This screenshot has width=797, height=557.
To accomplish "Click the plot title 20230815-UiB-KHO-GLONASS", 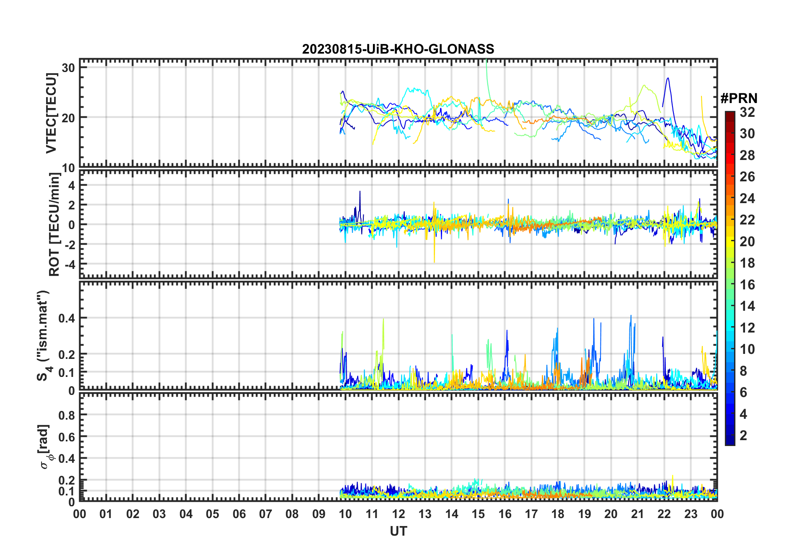I will click(398, 49).
